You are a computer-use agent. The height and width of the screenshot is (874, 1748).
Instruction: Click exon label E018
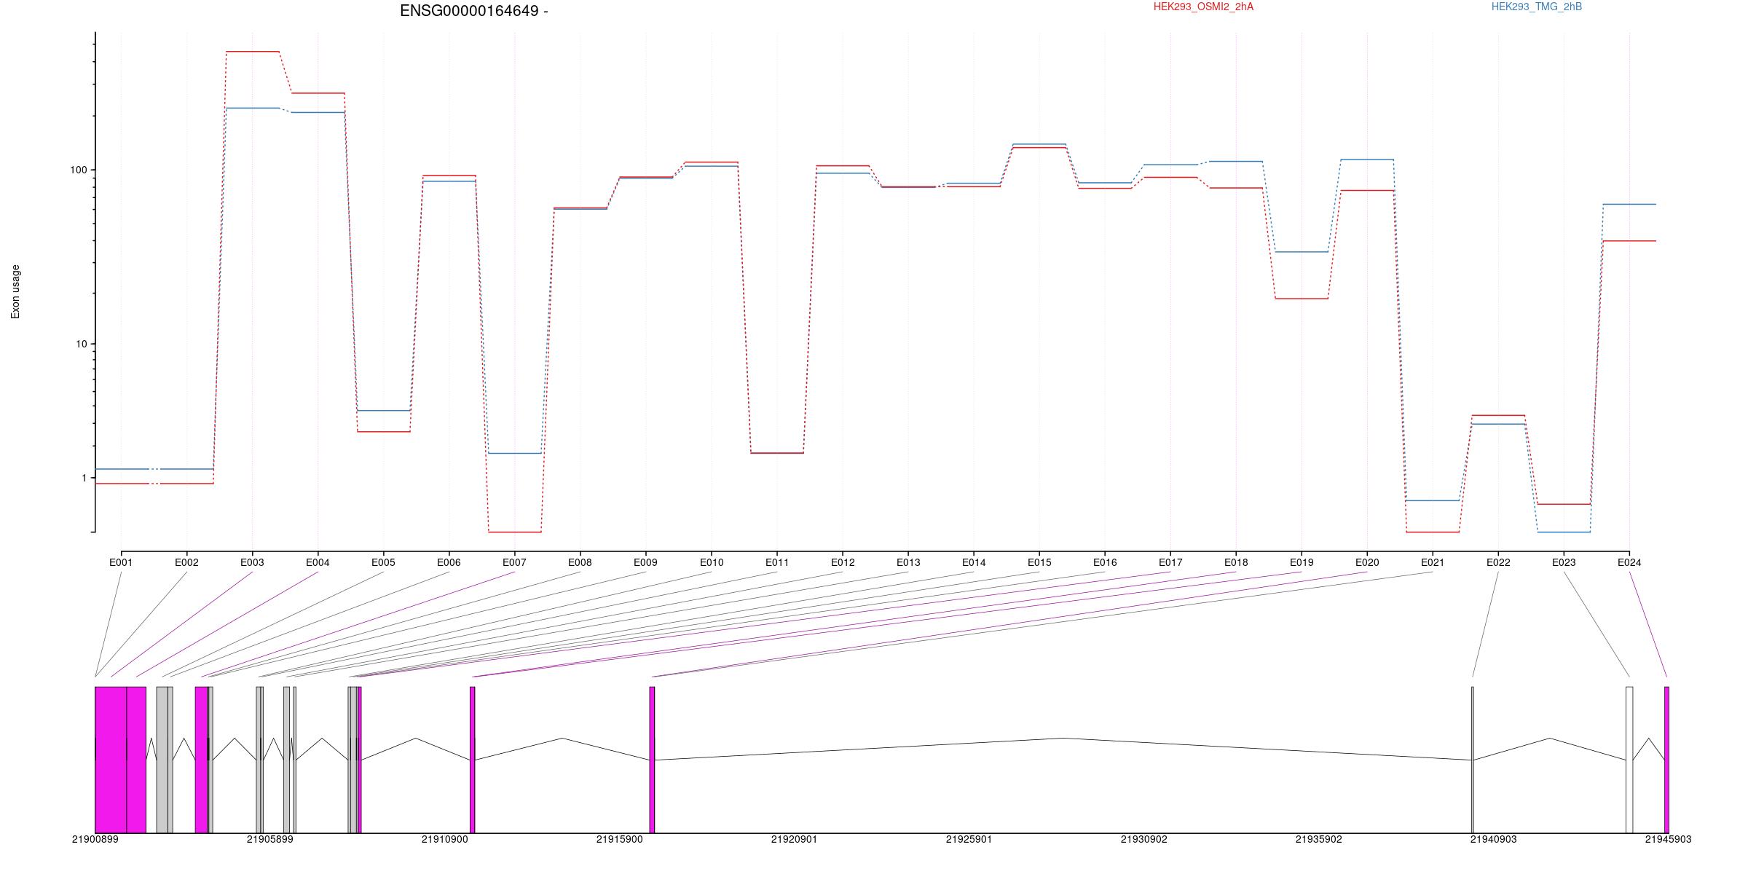coord(1236,562)
